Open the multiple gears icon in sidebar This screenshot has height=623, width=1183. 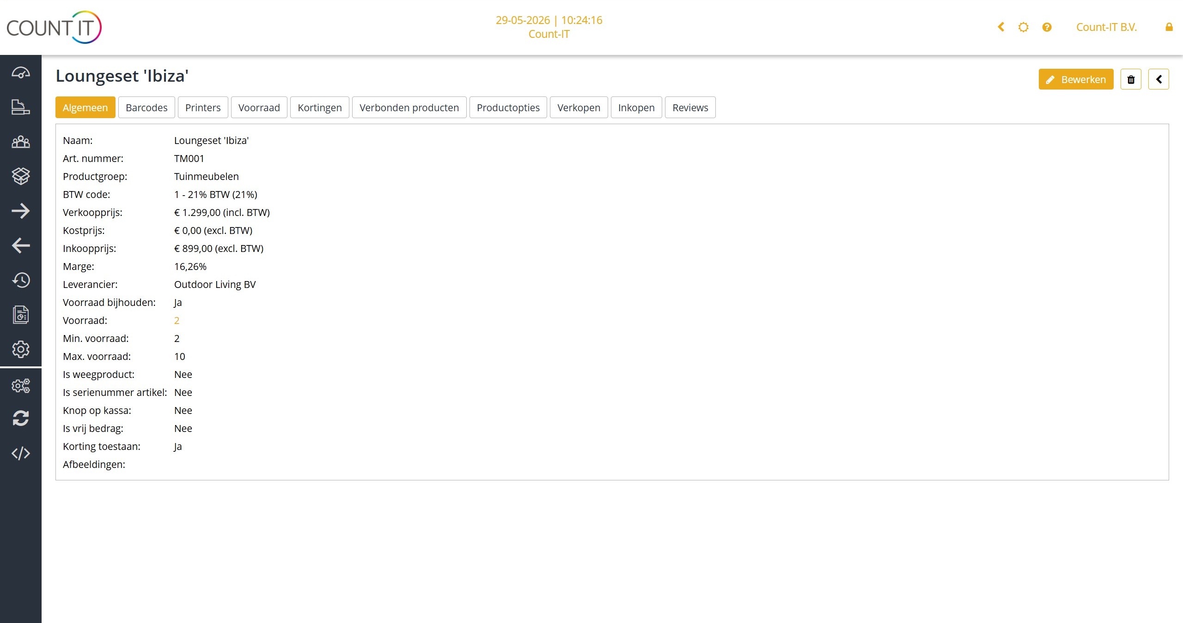click(20, 386)
